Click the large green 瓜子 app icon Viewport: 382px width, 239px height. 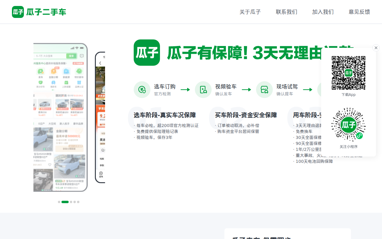(147, 53)
